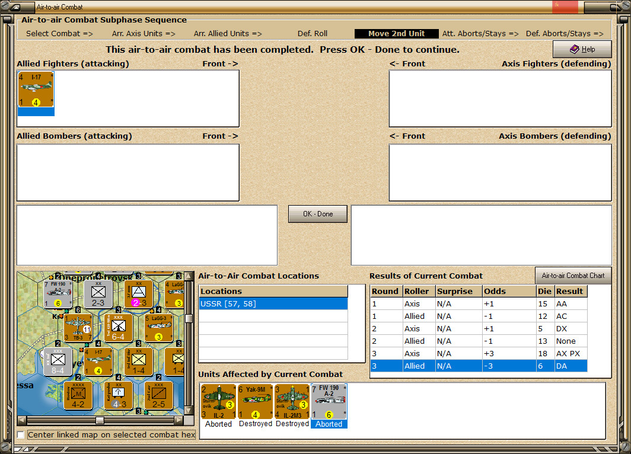The height and width of the screenshot is (454, 631).
Task: Click the Result column header
Action: (571, 291)
